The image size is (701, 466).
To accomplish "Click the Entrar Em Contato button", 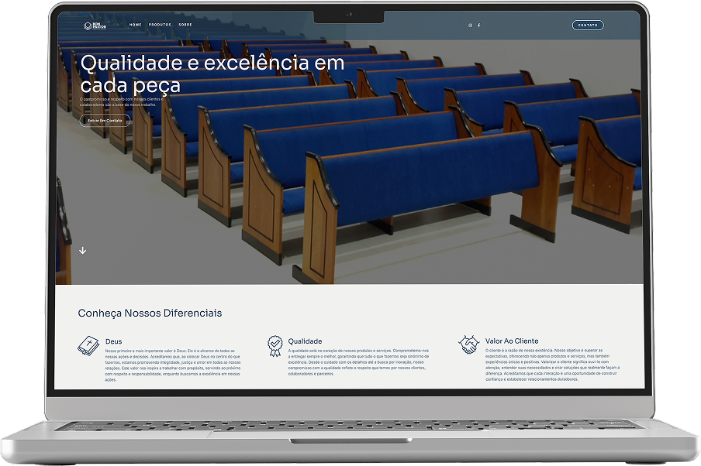I will coord(105,120).
